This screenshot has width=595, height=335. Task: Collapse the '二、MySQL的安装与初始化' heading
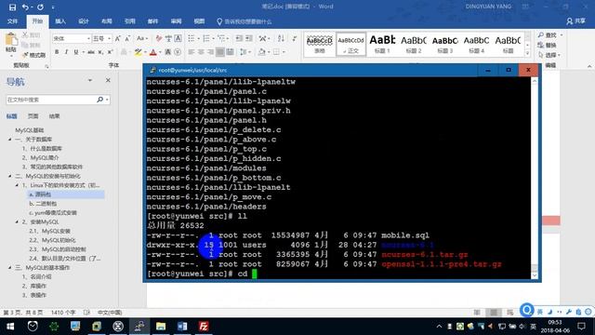click(x=10, y=176)
